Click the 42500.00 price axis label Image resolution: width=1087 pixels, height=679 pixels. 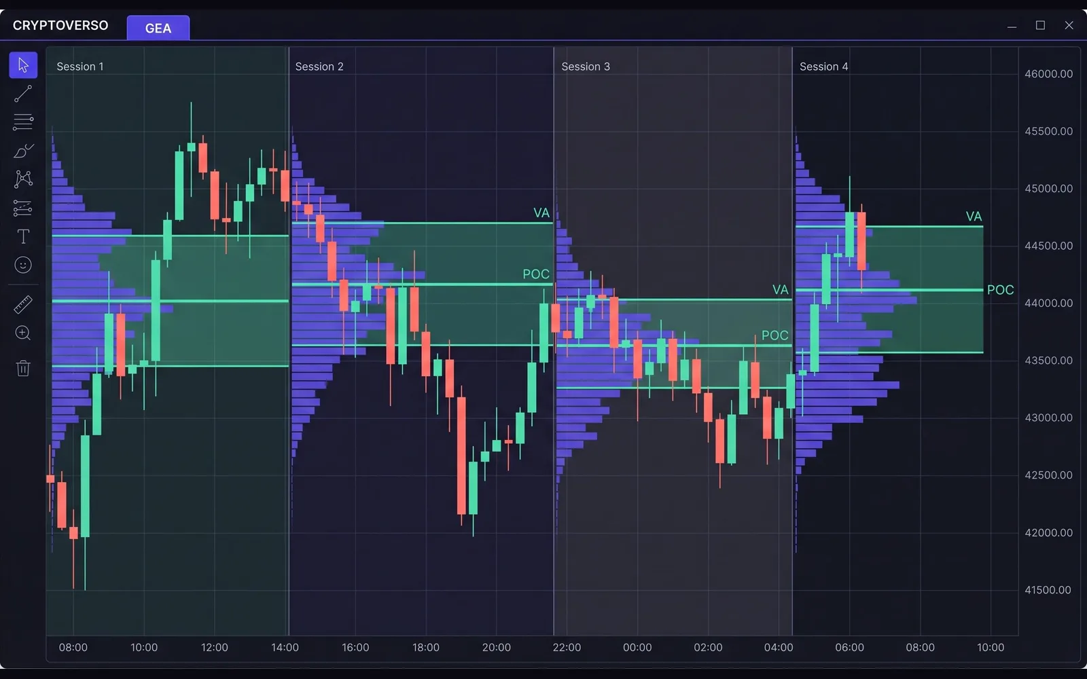tap(1049, 475)
